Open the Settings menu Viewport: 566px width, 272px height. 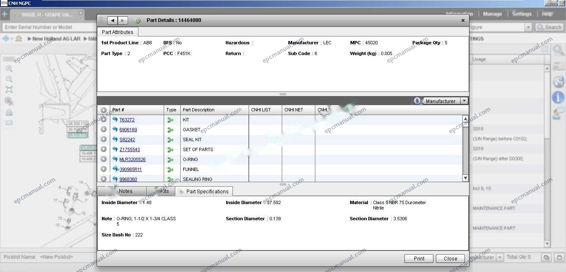(x=522, y=14)
